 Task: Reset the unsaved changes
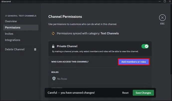(x=125, y=93)
